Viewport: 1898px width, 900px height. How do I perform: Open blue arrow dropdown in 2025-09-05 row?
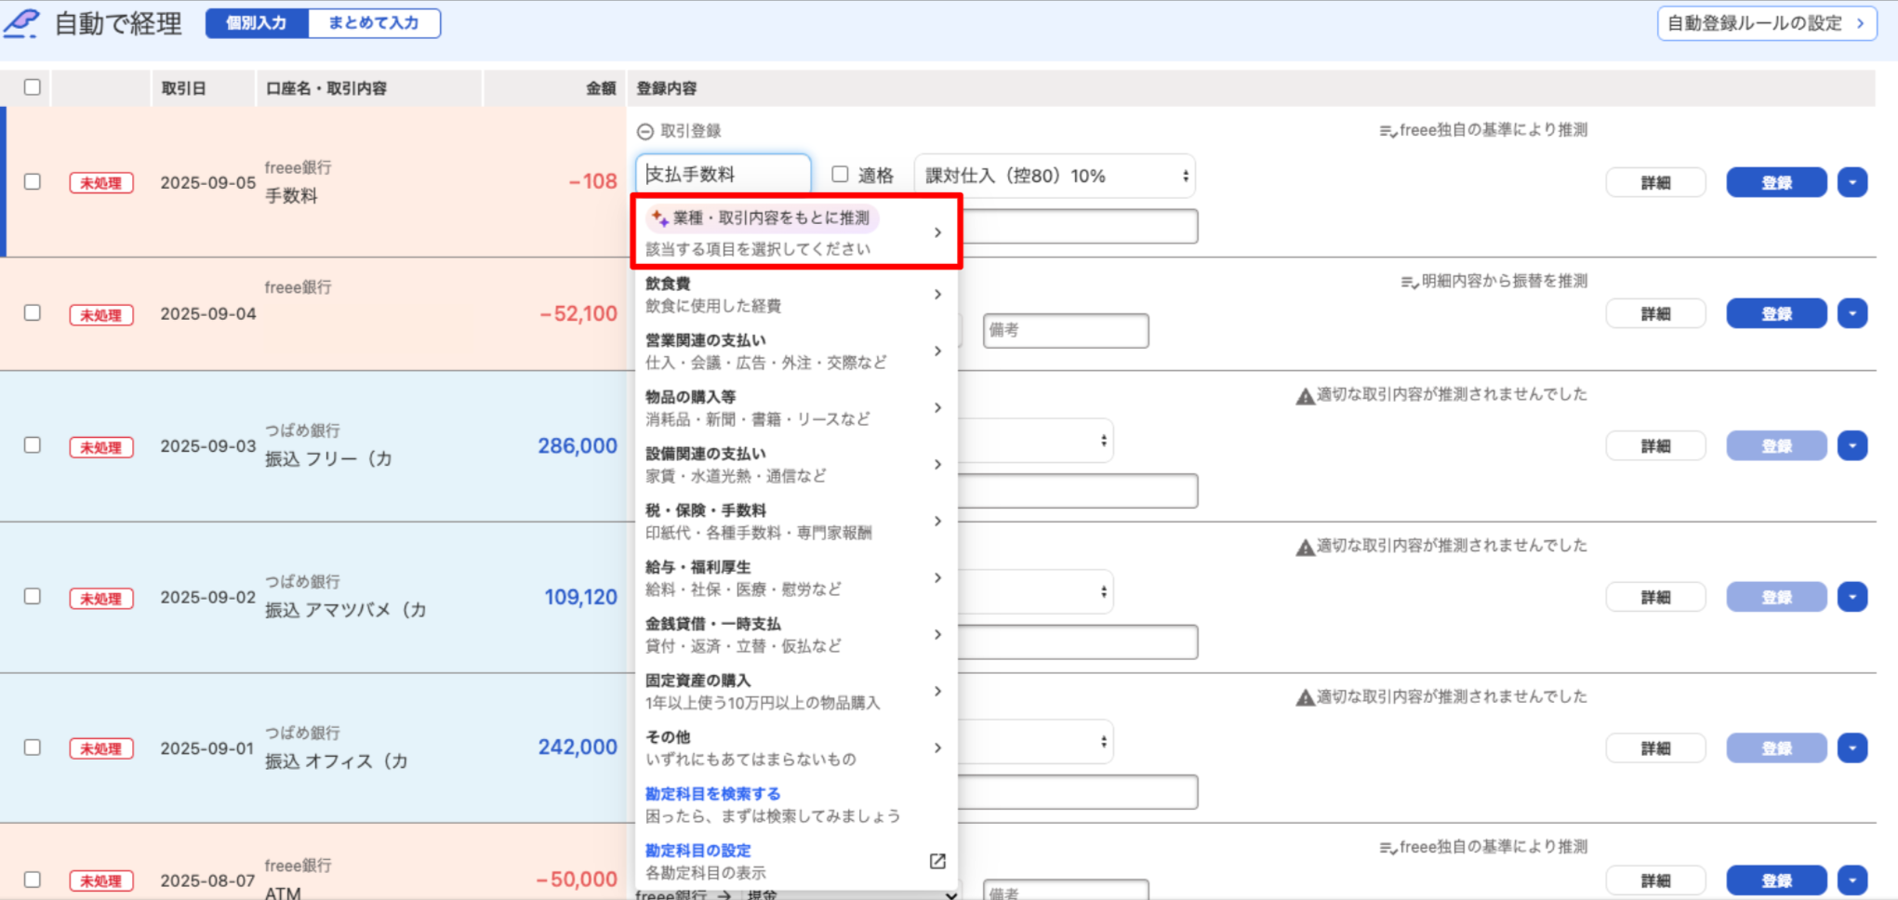1852,182
